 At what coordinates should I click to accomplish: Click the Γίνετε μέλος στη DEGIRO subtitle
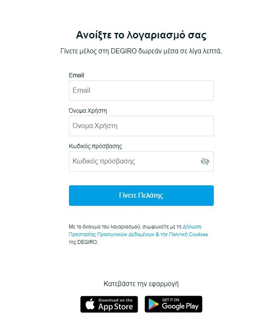[141, 51]
